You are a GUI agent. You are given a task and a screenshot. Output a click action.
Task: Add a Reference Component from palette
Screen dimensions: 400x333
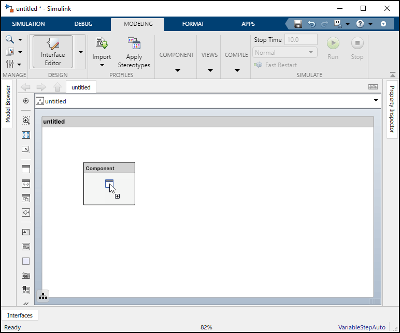pyautogui.click(x=26, y=184)
